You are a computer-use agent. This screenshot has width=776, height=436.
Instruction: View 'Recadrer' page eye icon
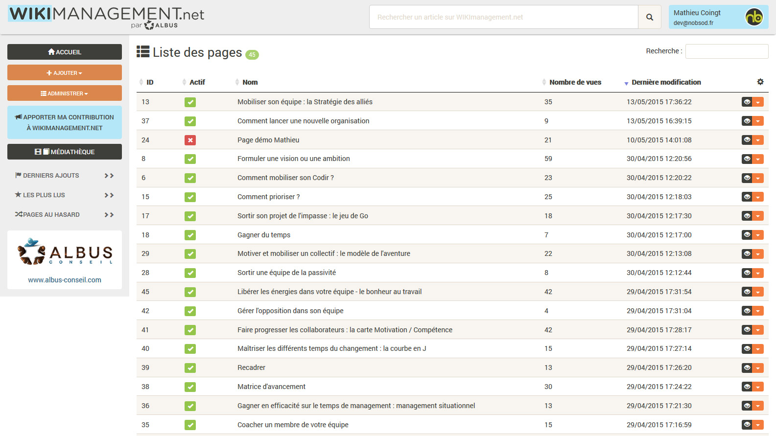[x=747, y=367]
